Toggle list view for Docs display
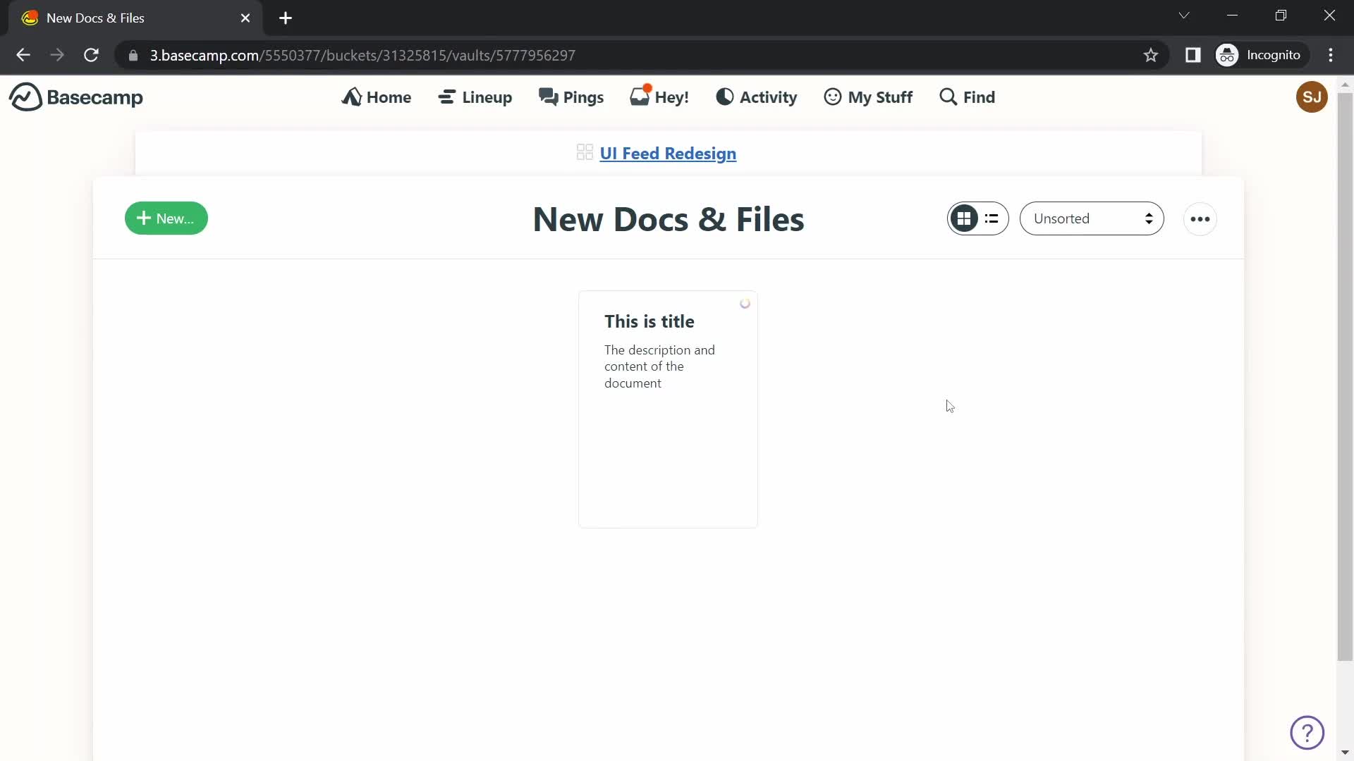 click(992, 218)
